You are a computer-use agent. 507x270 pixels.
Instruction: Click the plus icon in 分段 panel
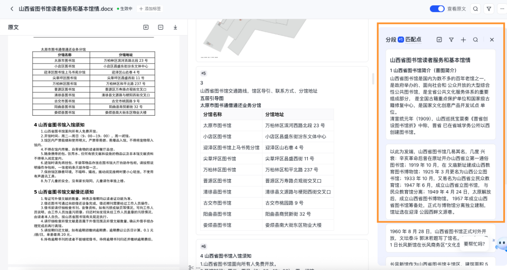pyautogui.click(x=463, y=40)
